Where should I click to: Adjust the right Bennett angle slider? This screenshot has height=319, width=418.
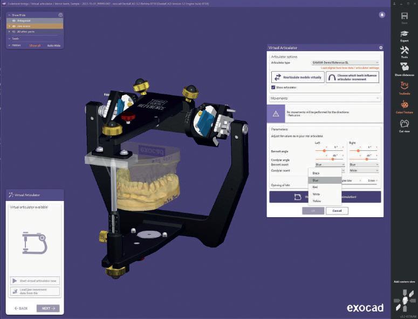tap(358, 151)
